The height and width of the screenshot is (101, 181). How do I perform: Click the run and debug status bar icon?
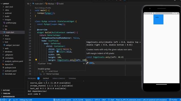[10, 100]
